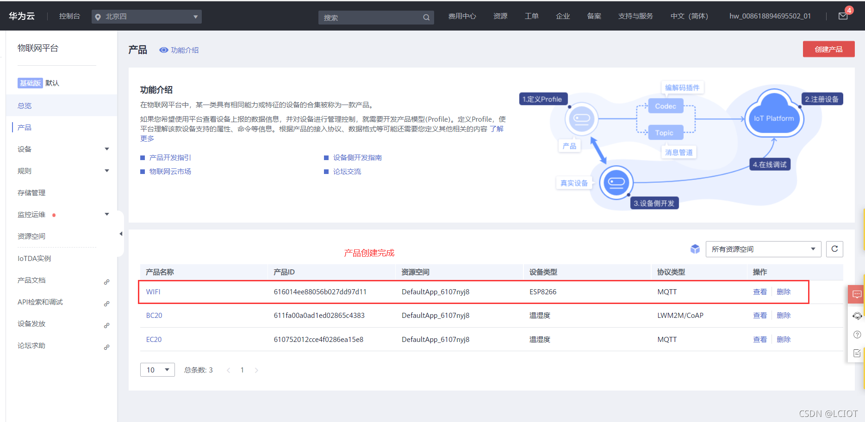
Task: Open the BC20 product name link
Action: pos(154,316)
